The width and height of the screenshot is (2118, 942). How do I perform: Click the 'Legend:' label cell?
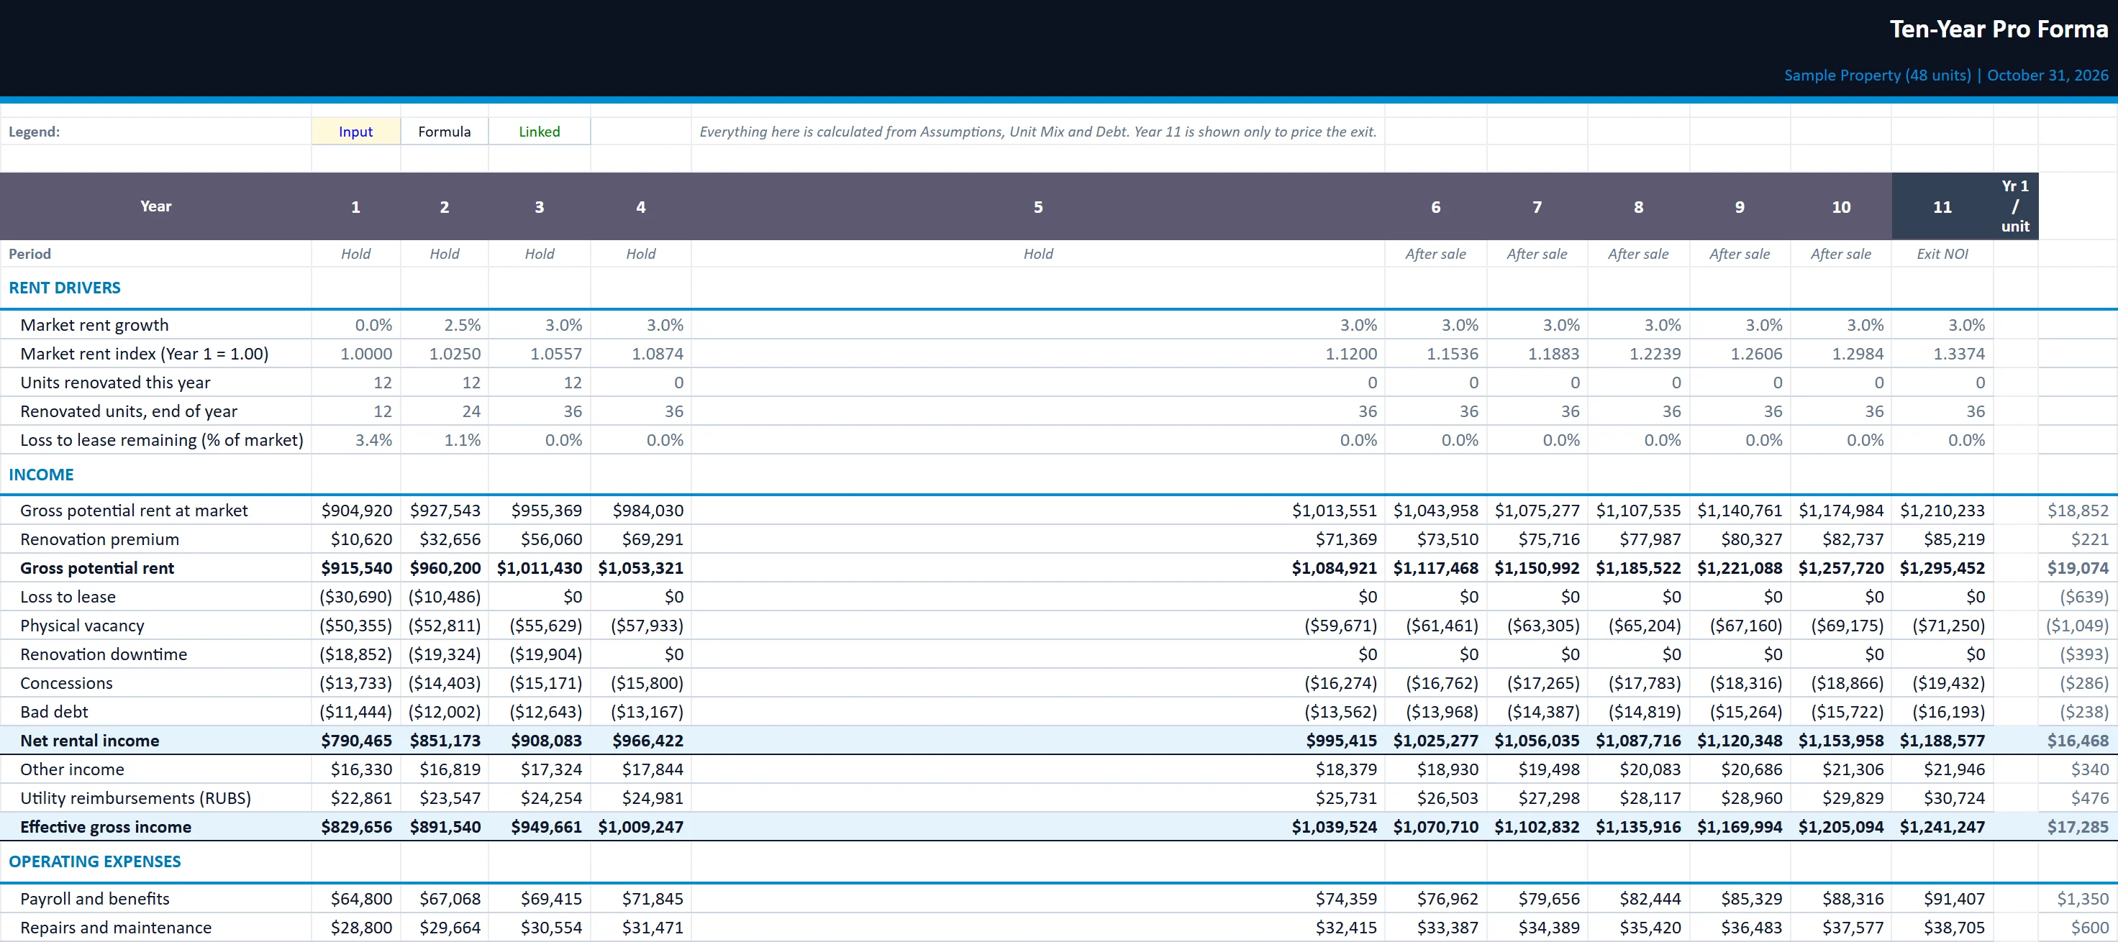[155, 132]
